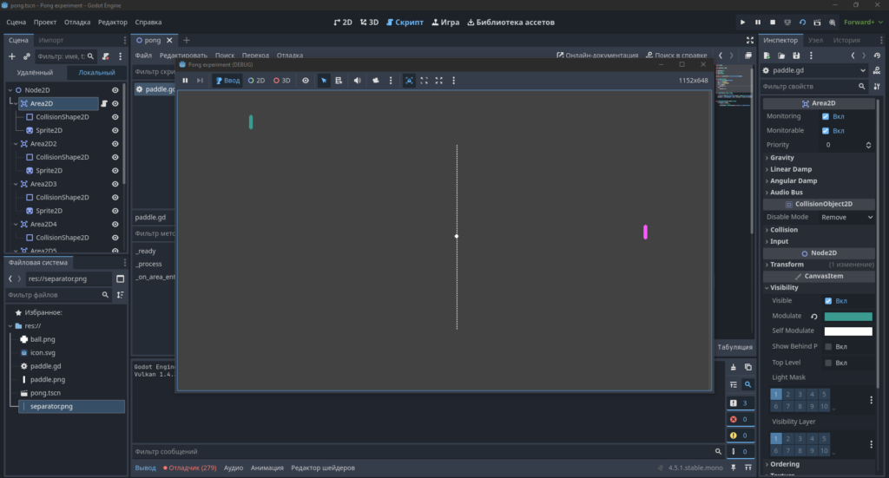The image size is (889, 478).
Task: Toggle the output search filter icon
Action: coord(747,384)
